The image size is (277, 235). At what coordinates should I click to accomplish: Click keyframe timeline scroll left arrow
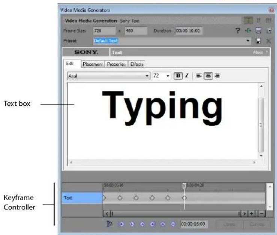tap(107, 214)
